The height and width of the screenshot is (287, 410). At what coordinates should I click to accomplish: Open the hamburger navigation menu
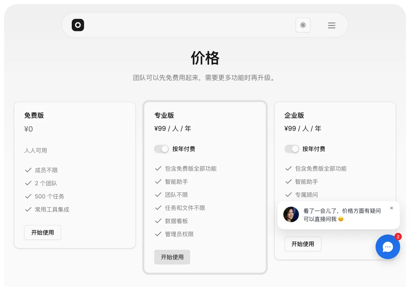[x=332, y=25]
